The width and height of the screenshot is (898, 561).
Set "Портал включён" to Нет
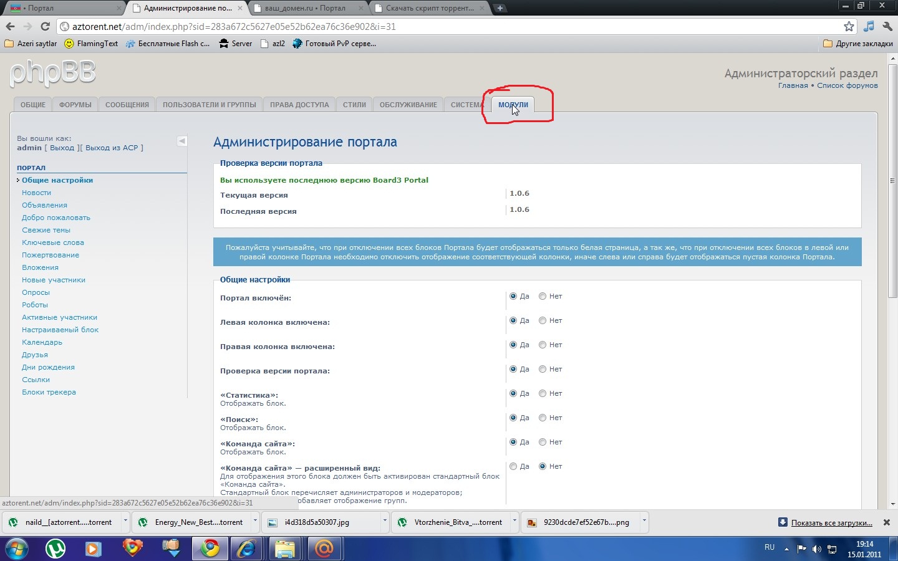point(543,296)
